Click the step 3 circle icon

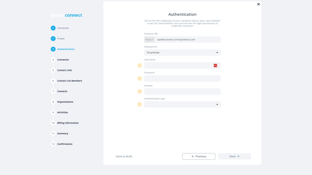53,49
